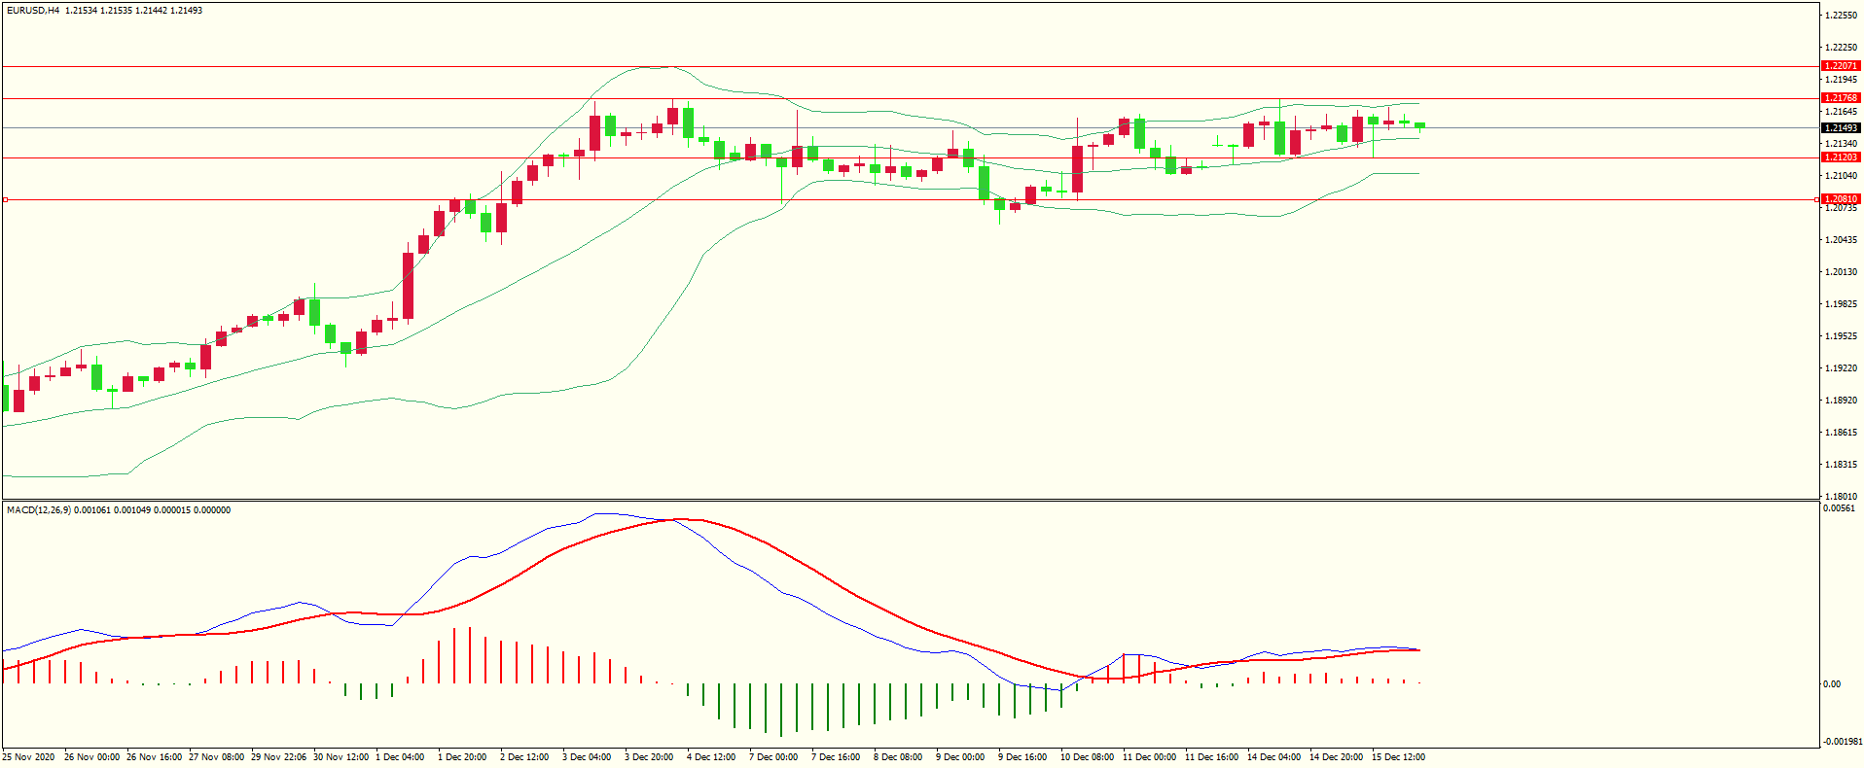Screen dimensions: 1864x768
Task: Click the MACD(12,26,9) indicator label
Action: coord(39,510)
